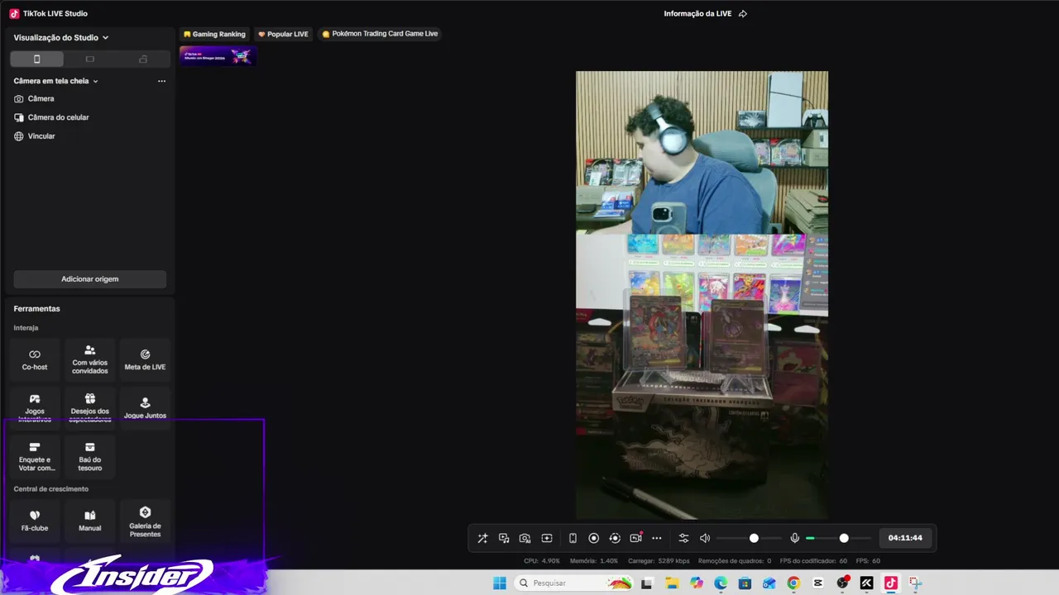Image resolution: width=1059 pixels, height=595 pixels.
Task: Open the Com vários convidados tool
Action: tap(90, 359)
